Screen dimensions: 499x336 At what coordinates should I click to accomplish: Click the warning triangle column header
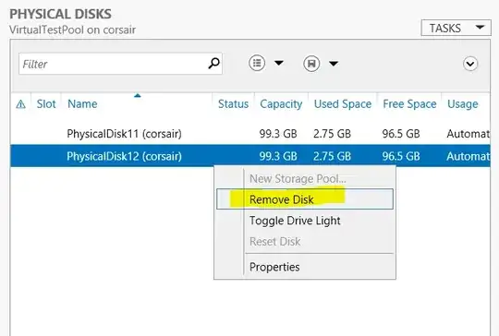coord(20,104)
